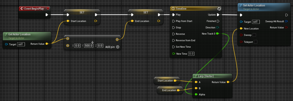Image resolution: width=293 pixels, height=101 pixels.
Task: Click the Play from Start exec pin
Action: 173,21
